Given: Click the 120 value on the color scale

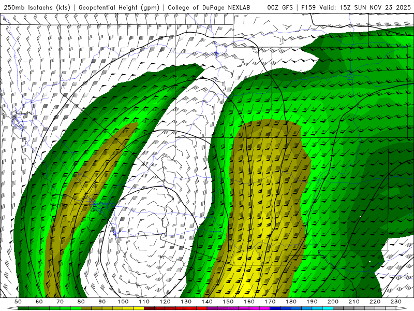Looking at the screenshot, I should point(165,302).
